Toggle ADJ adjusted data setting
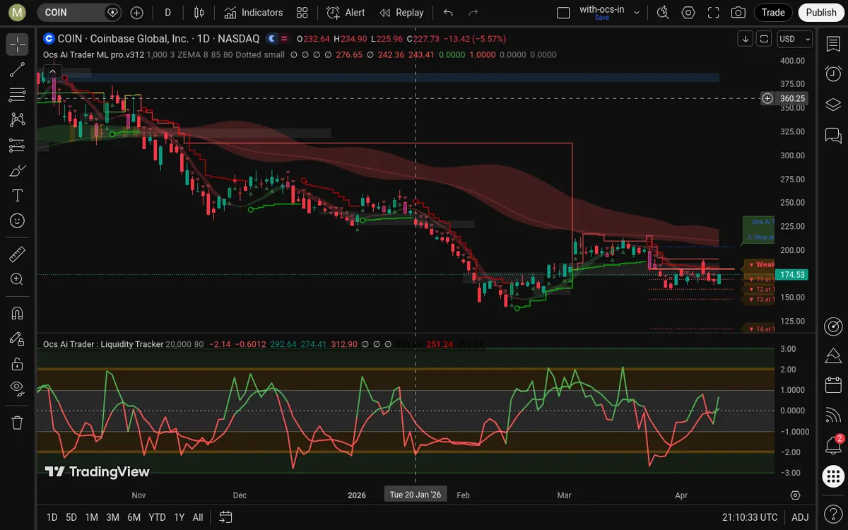Image resolution: width=848 pixels, height=530 pixels. click(800, 517)
